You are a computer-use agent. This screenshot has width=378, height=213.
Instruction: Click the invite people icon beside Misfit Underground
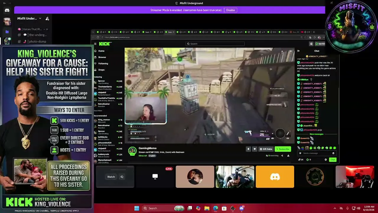[x=47, y=18]
